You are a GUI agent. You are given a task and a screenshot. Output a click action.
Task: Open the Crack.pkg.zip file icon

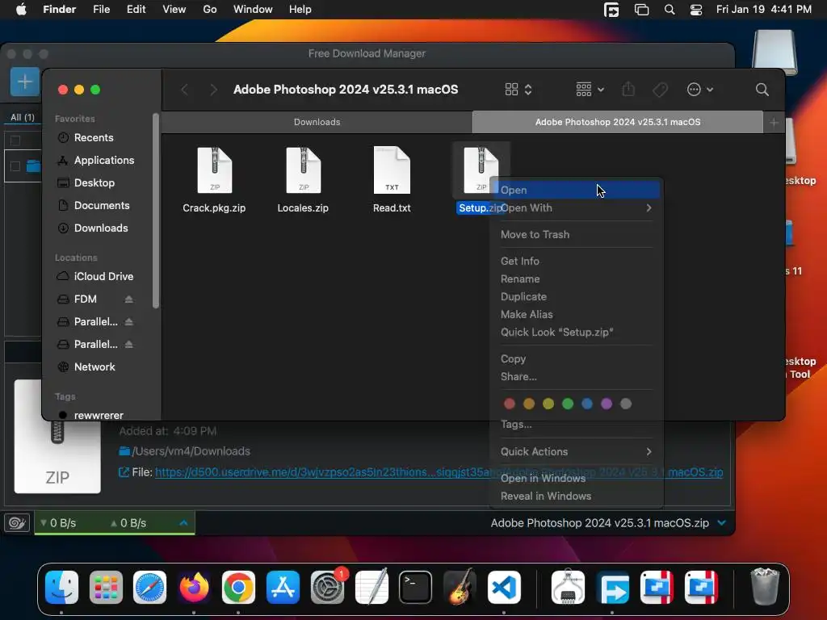[214, 170]
